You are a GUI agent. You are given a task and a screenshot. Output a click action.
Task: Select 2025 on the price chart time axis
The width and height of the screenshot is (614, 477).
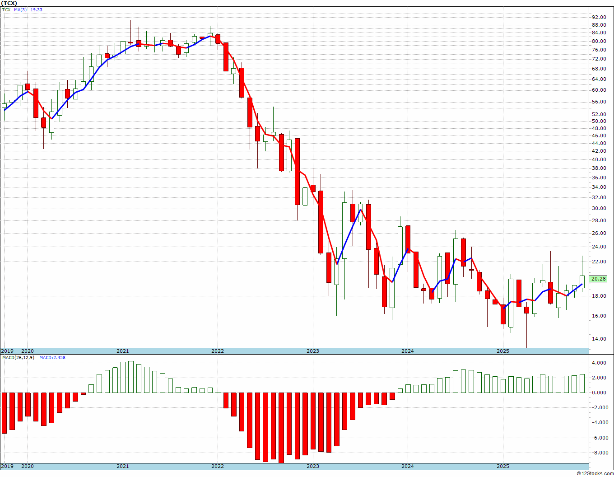point(503,351)
